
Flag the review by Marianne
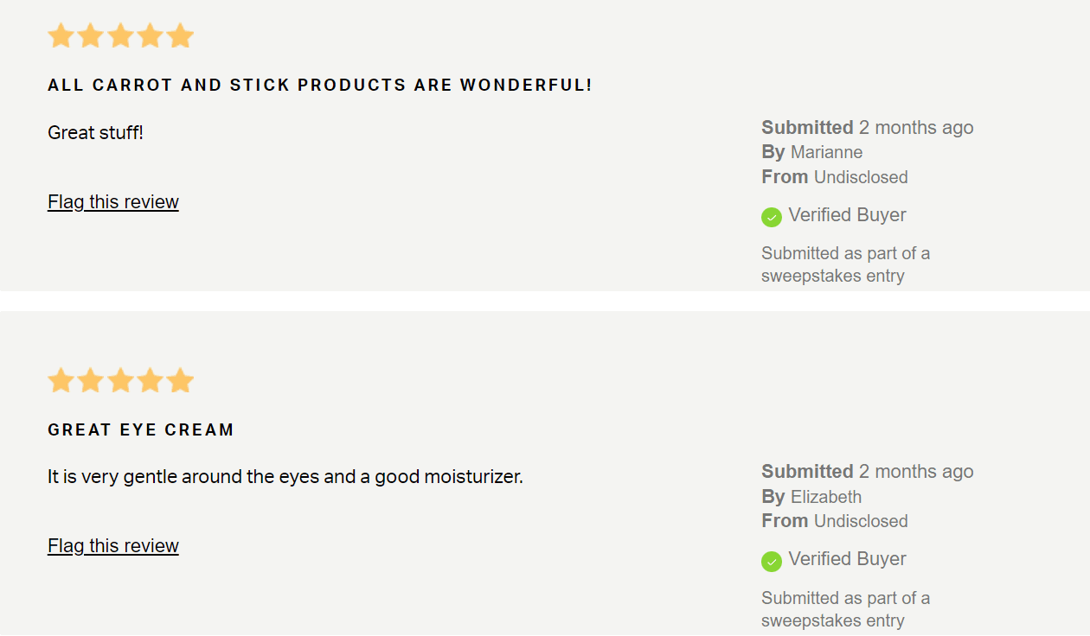click(113, 202)
